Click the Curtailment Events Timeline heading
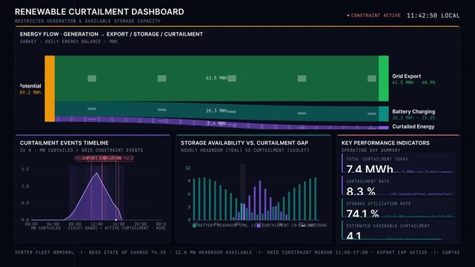Viewport: 475px width, 267px height. 64,142
